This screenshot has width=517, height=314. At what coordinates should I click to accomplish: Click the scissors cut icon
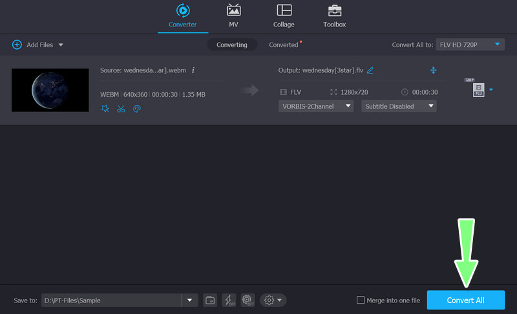121,109
